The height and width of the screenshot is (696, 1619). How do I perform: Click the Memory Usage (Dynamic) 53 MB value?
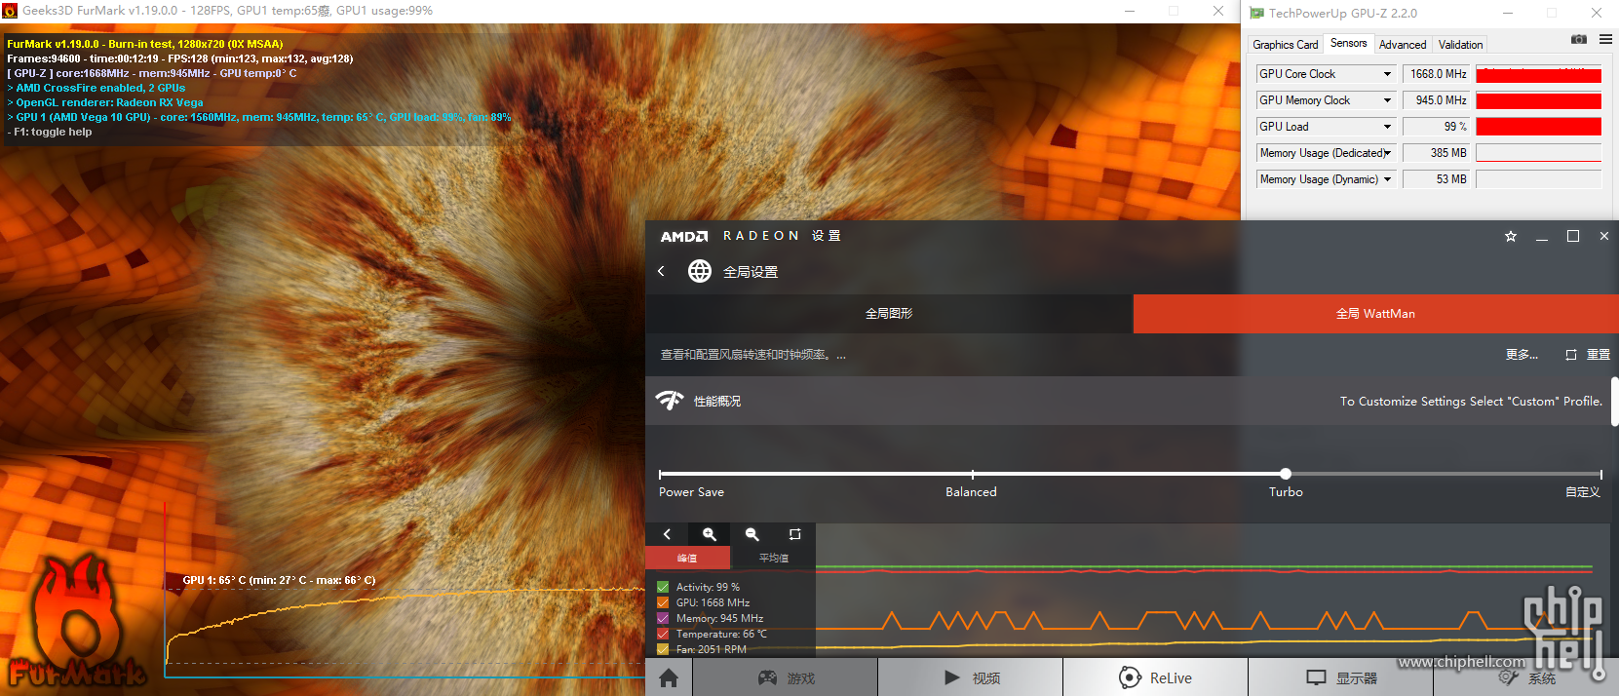click(x=1437, y=179)
